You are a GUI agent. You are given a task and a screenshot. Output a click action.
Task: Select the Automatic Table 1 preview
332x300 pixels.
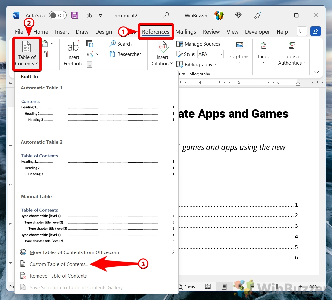(x=97, y=111)
